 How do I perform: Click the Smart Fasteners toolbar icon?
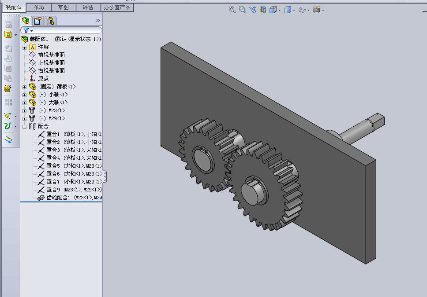[x=8, y=88]
